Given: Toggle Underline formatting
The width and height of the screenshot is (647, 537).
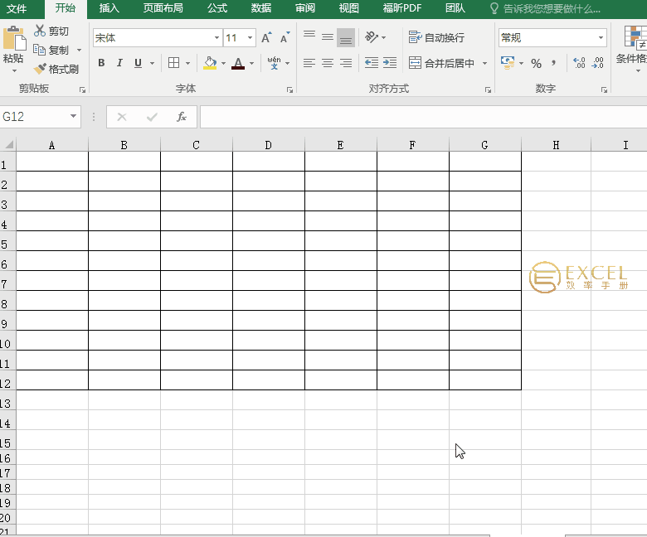Looking at the screenshot, I should (x=138, y=63).
